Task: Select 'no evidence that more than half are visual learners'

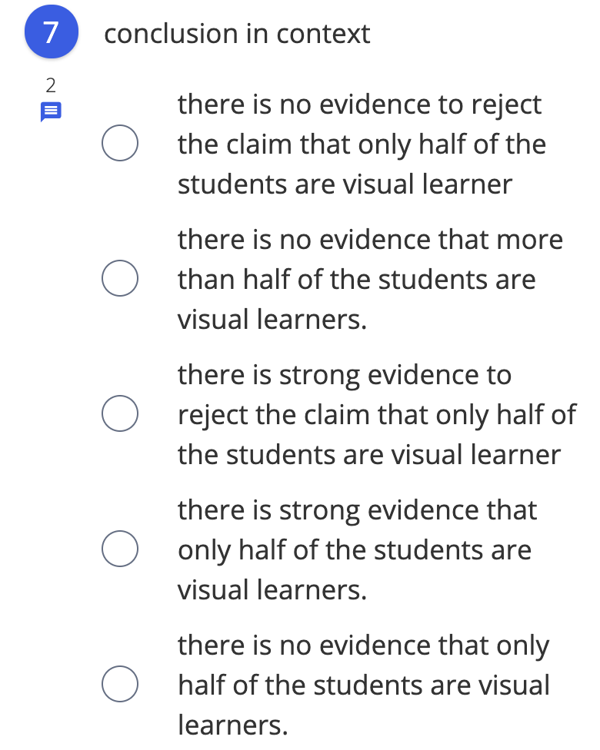Action: click(120, 278)
